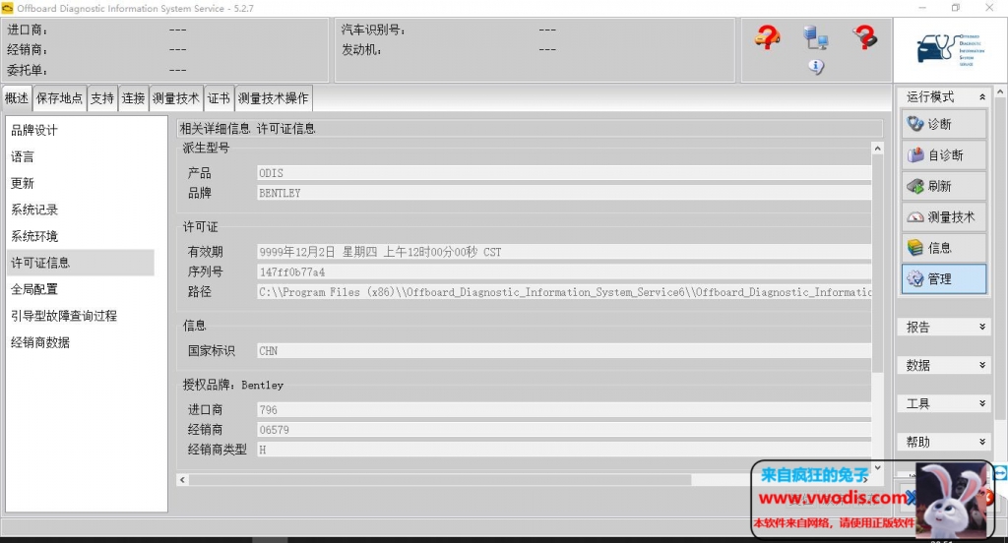Expand the 帮助 section
Screen dimensions: 1008x543
click(x=982, y=442)
